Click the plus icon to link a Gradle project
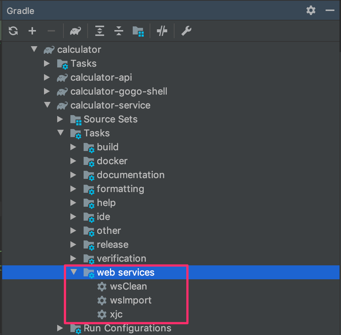Image resolution: width=341 pixels, height=335 pixels. tap(32, 31)
